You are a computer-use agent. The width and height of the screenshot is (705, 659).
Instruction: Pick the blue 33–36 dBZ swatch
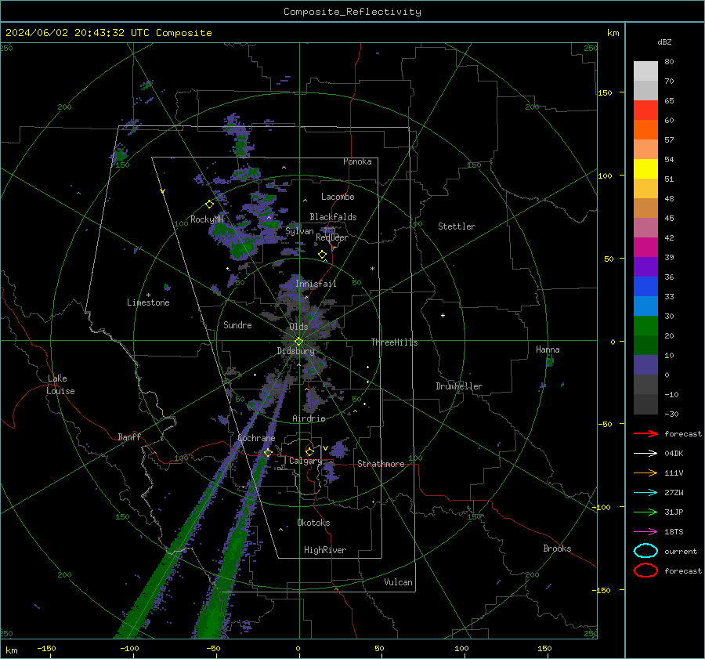645,287
